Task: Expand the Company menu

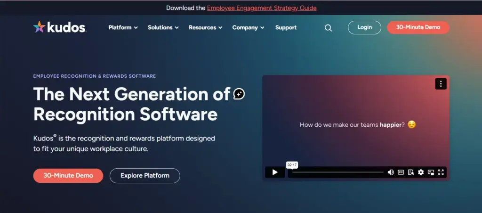Action: (x=248, y=27)
